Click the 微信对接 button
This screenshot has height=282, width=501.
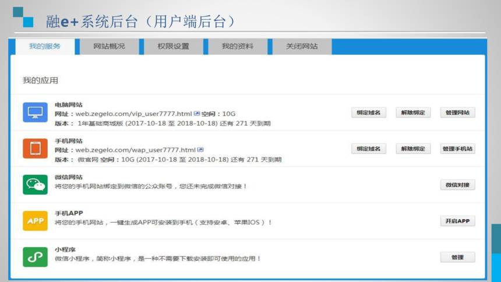click(x=457, y=185)
